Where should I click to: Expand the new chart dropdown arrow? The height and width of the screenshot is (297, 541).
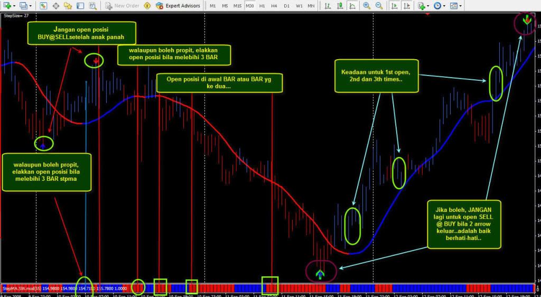pos(14,6)
